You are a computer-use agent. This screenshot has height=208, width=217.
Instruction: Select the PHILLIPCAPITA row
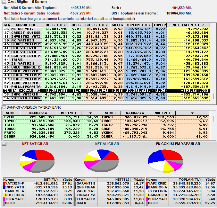pos(106,87)
